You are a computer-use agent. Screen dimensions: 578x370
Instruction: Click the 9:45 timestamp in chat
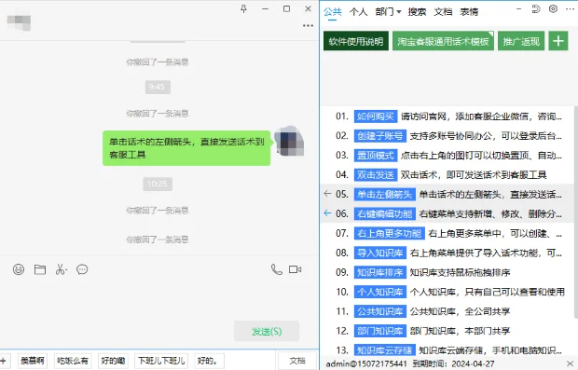(158, 87)
